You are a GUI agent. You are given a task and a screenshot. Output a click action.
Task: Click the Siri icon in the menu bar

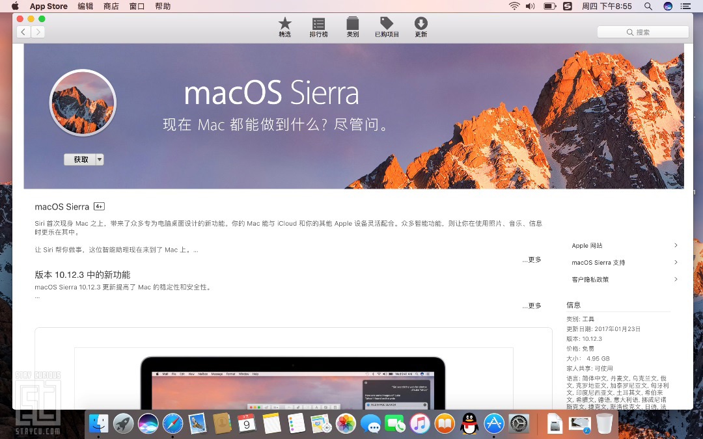[668, 7]
